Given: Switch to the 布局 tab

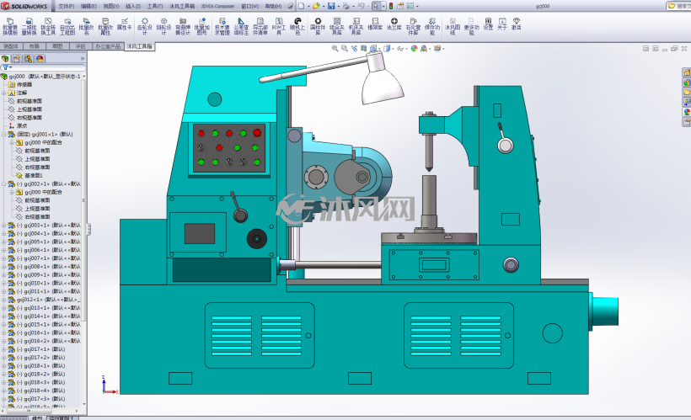Looking at the screenshot, I should (34, 46).
